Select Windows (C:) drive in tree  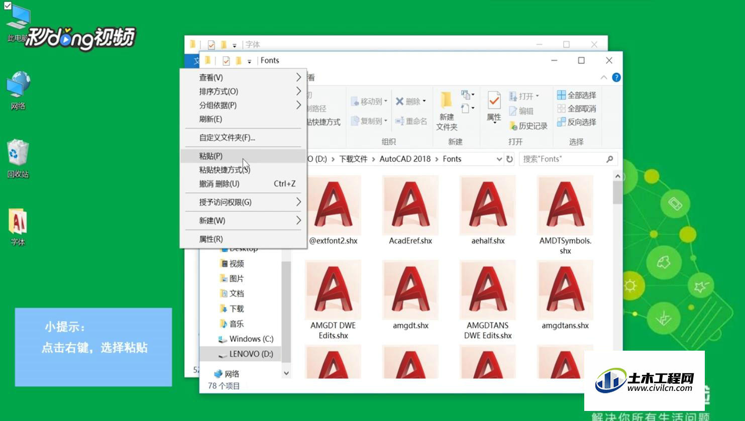pyautogui.click(x=246, y=339)
